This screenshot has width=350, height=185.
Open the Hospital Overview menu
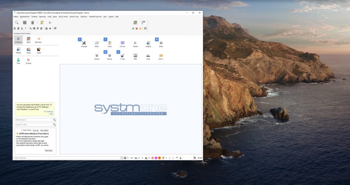[95, 16]
